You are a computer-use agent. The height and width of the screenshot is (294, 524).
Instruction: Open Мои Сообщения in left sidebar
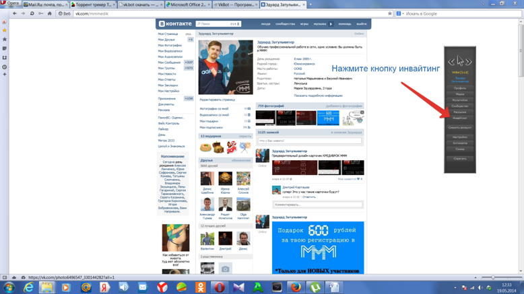point(169,63)
